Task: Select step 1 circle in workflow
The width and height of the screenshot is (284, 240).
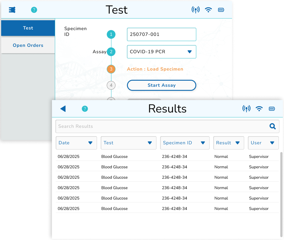Action: [x=111, y=34]
